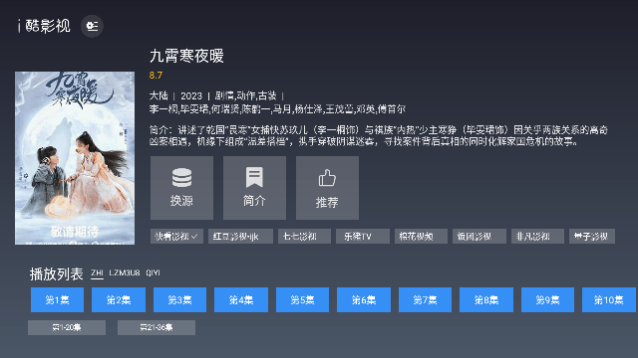Pick the 棉花视频 source
The image size is (638, 358).
tap(421, 237)
